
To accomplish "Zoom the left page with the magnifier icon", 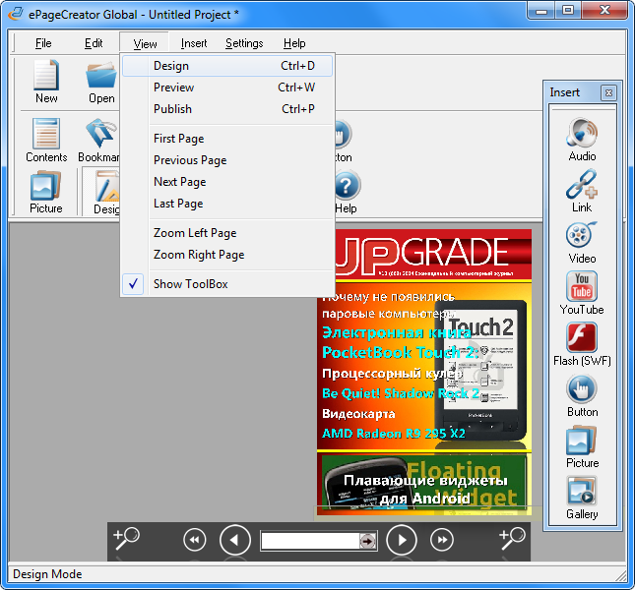I will pyautogui.click(x=126, y=538).
